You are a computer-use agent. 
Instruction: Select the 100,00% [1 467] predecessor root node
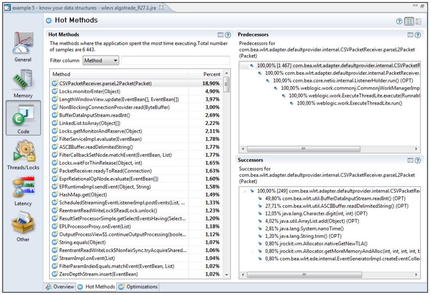point(338,66)
